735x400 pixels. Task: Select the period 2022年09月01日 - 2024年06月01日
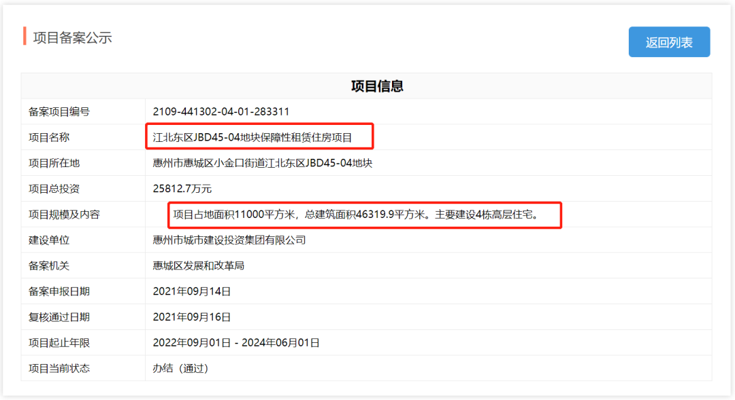point(236,344)
